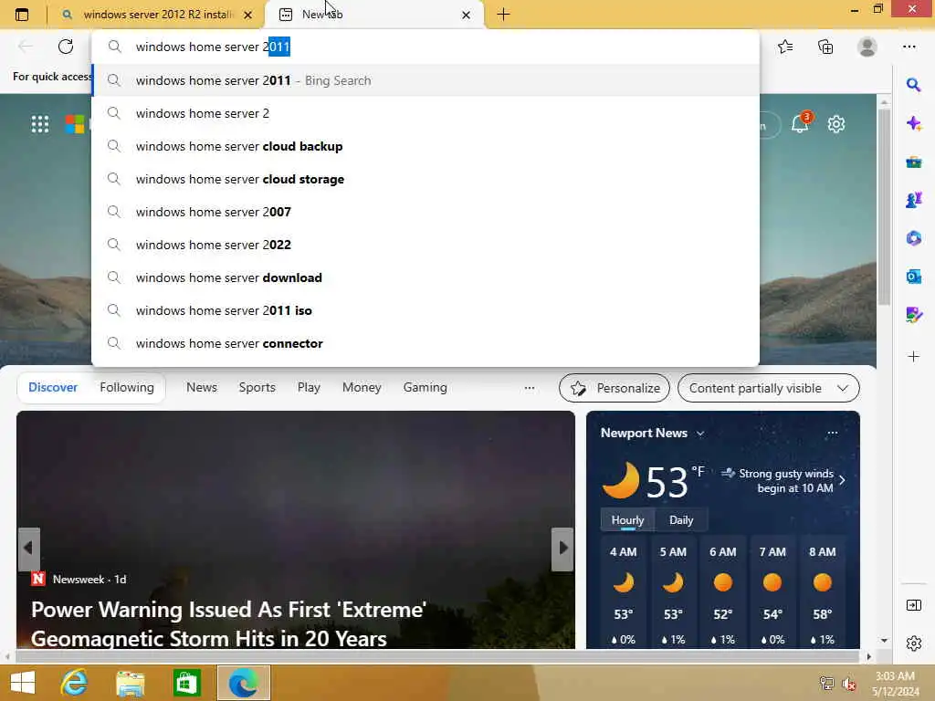
Task: Open Windows Store from taskbar
Action: tap(186, 683)
